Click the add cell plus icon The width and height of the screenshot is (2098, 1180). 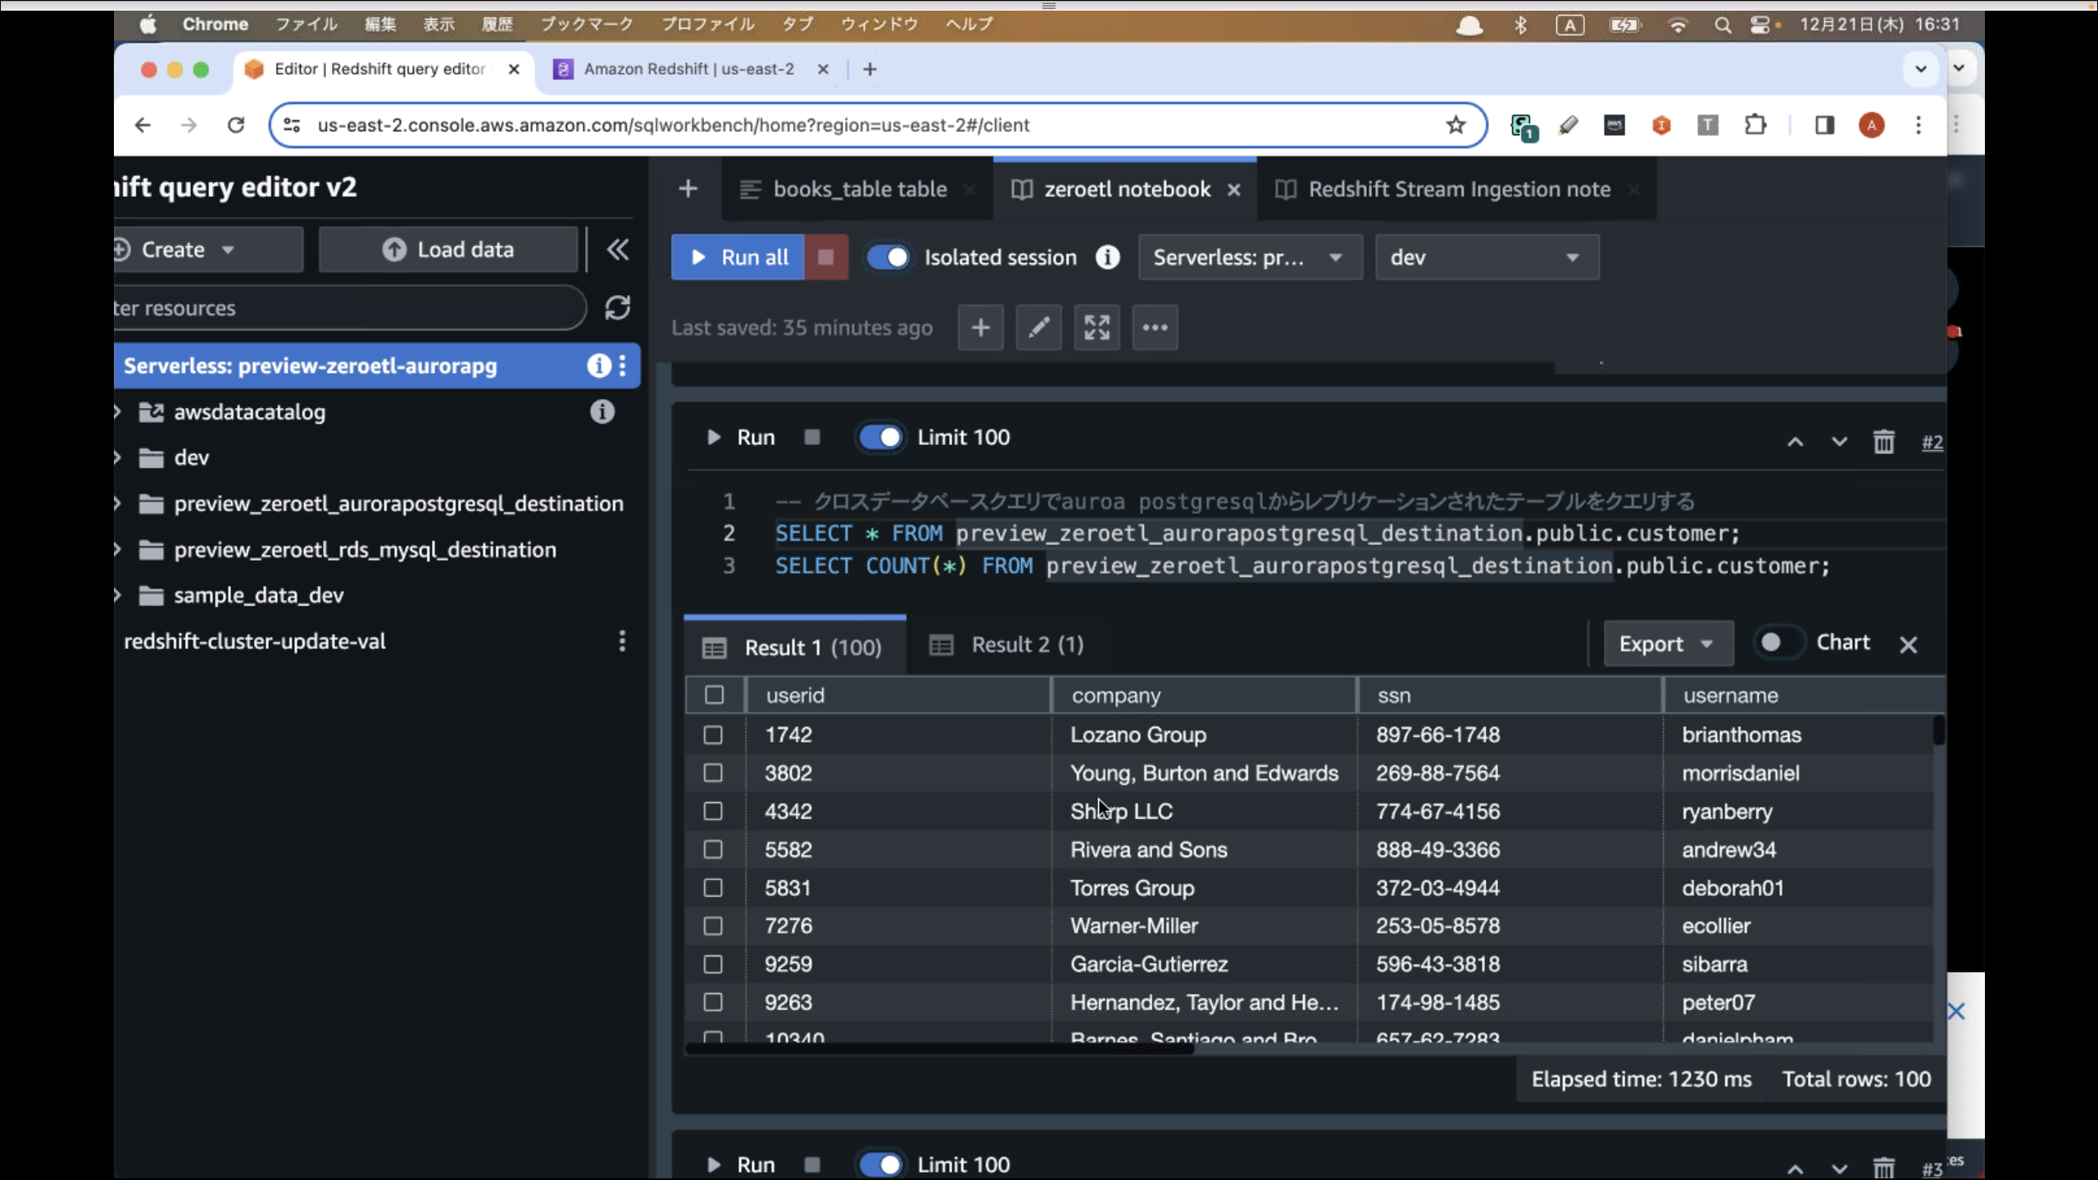click(x=980, y=328)
